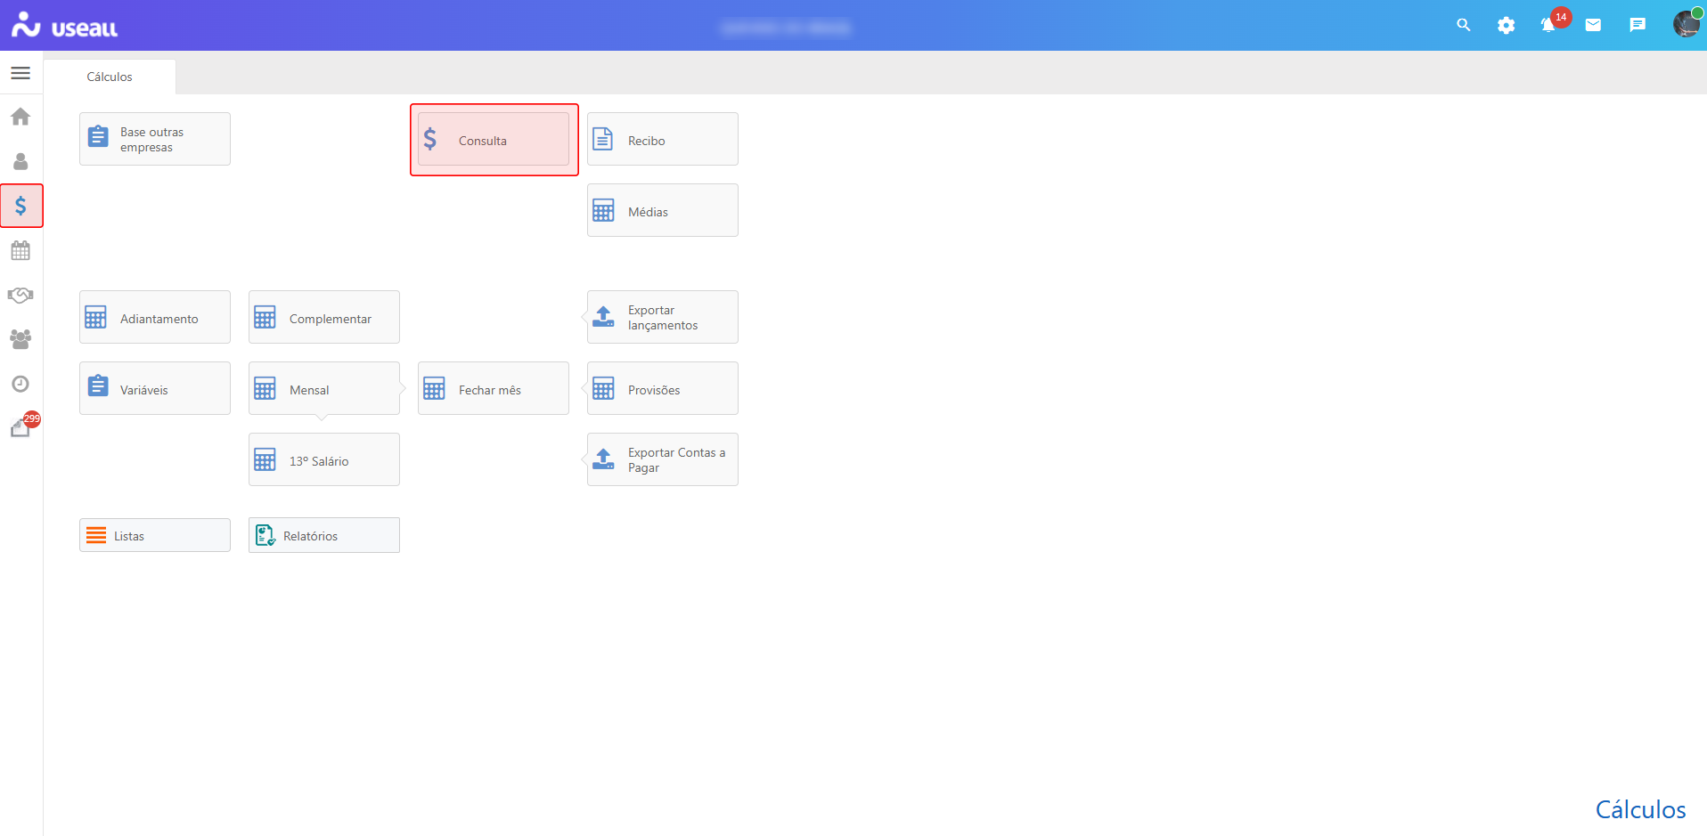Open the settings gear in header

1506,25
